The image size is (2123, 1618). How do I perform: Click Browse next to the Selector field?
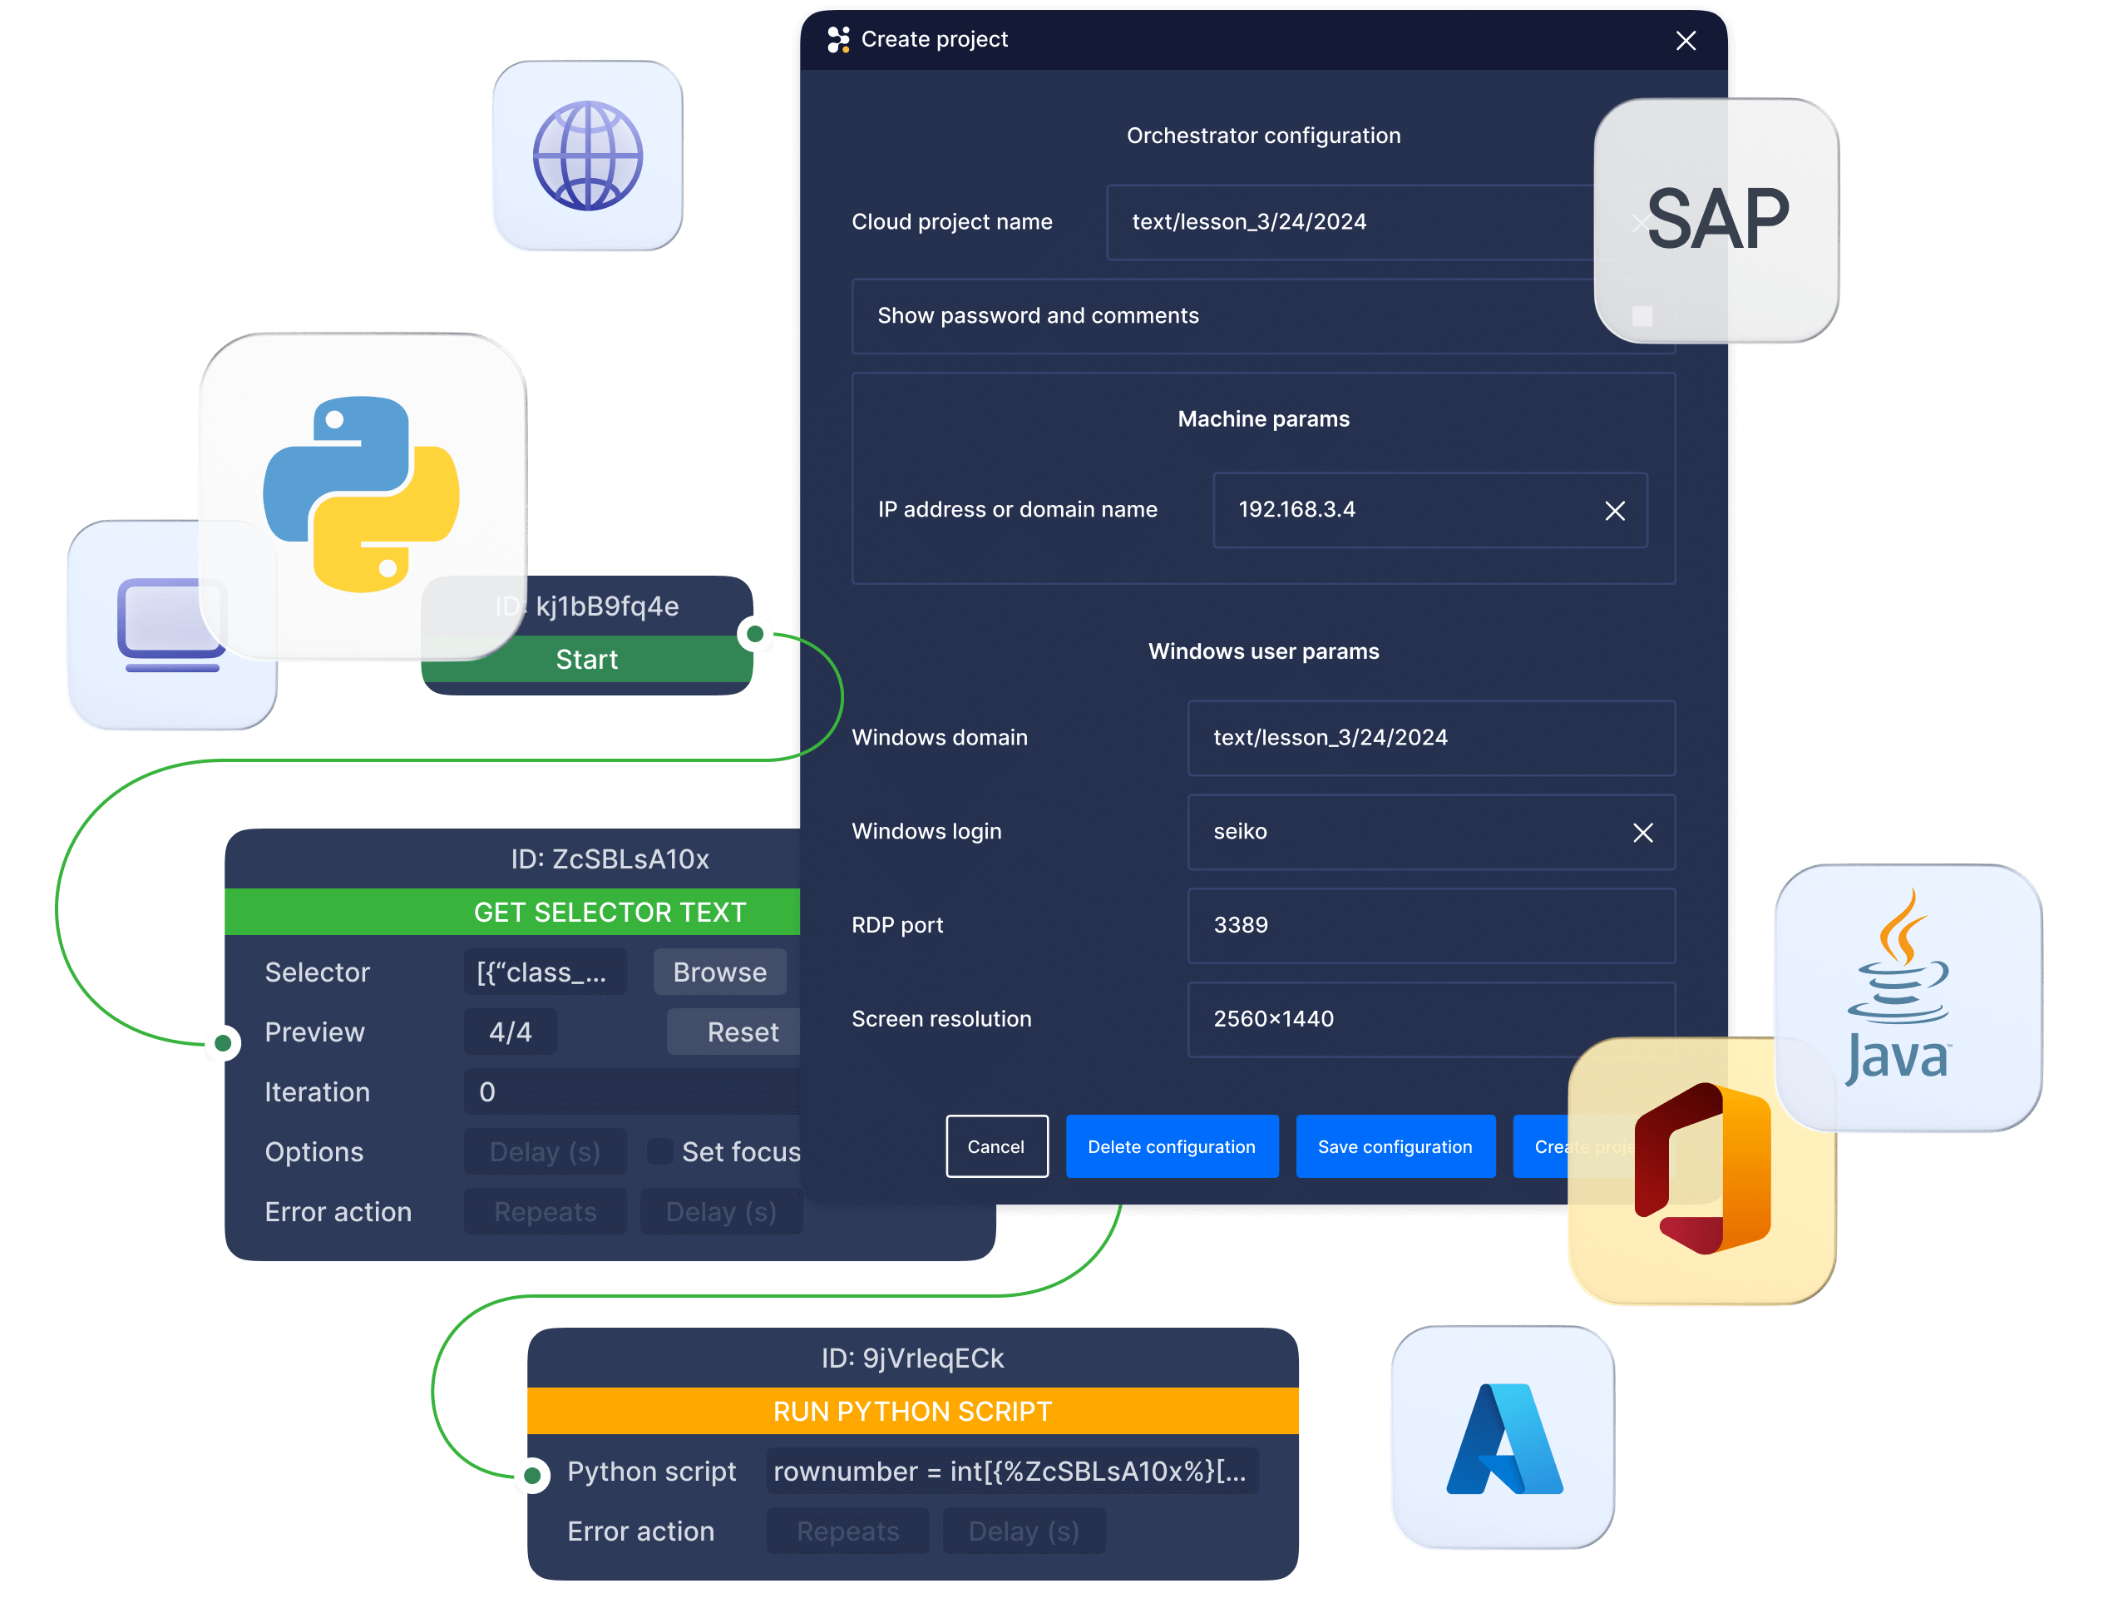[719, 972]
